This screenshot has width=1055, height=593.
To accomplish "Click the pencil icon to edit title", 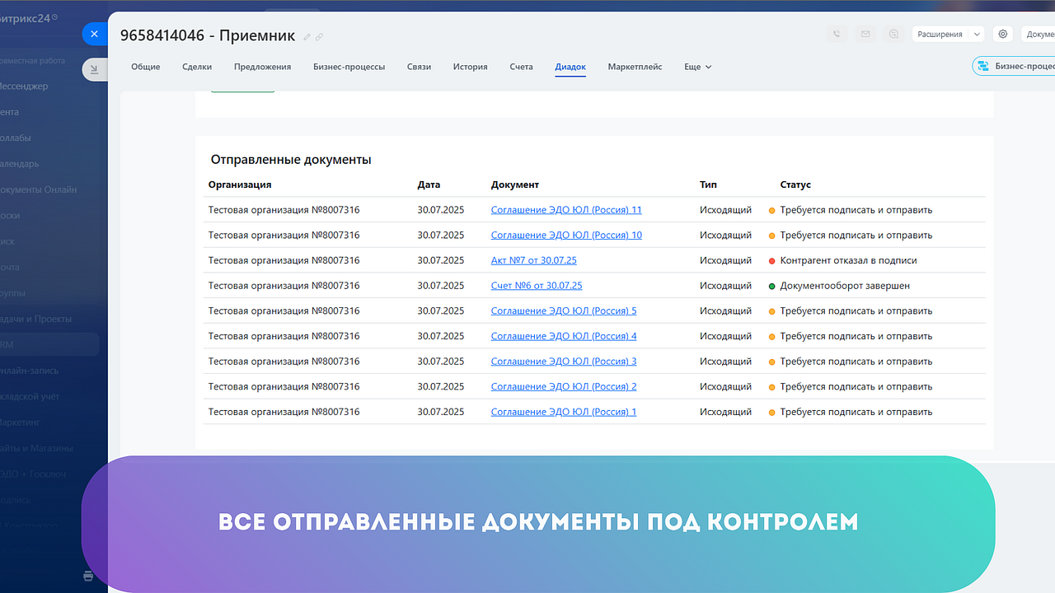I will pos(307,37).
